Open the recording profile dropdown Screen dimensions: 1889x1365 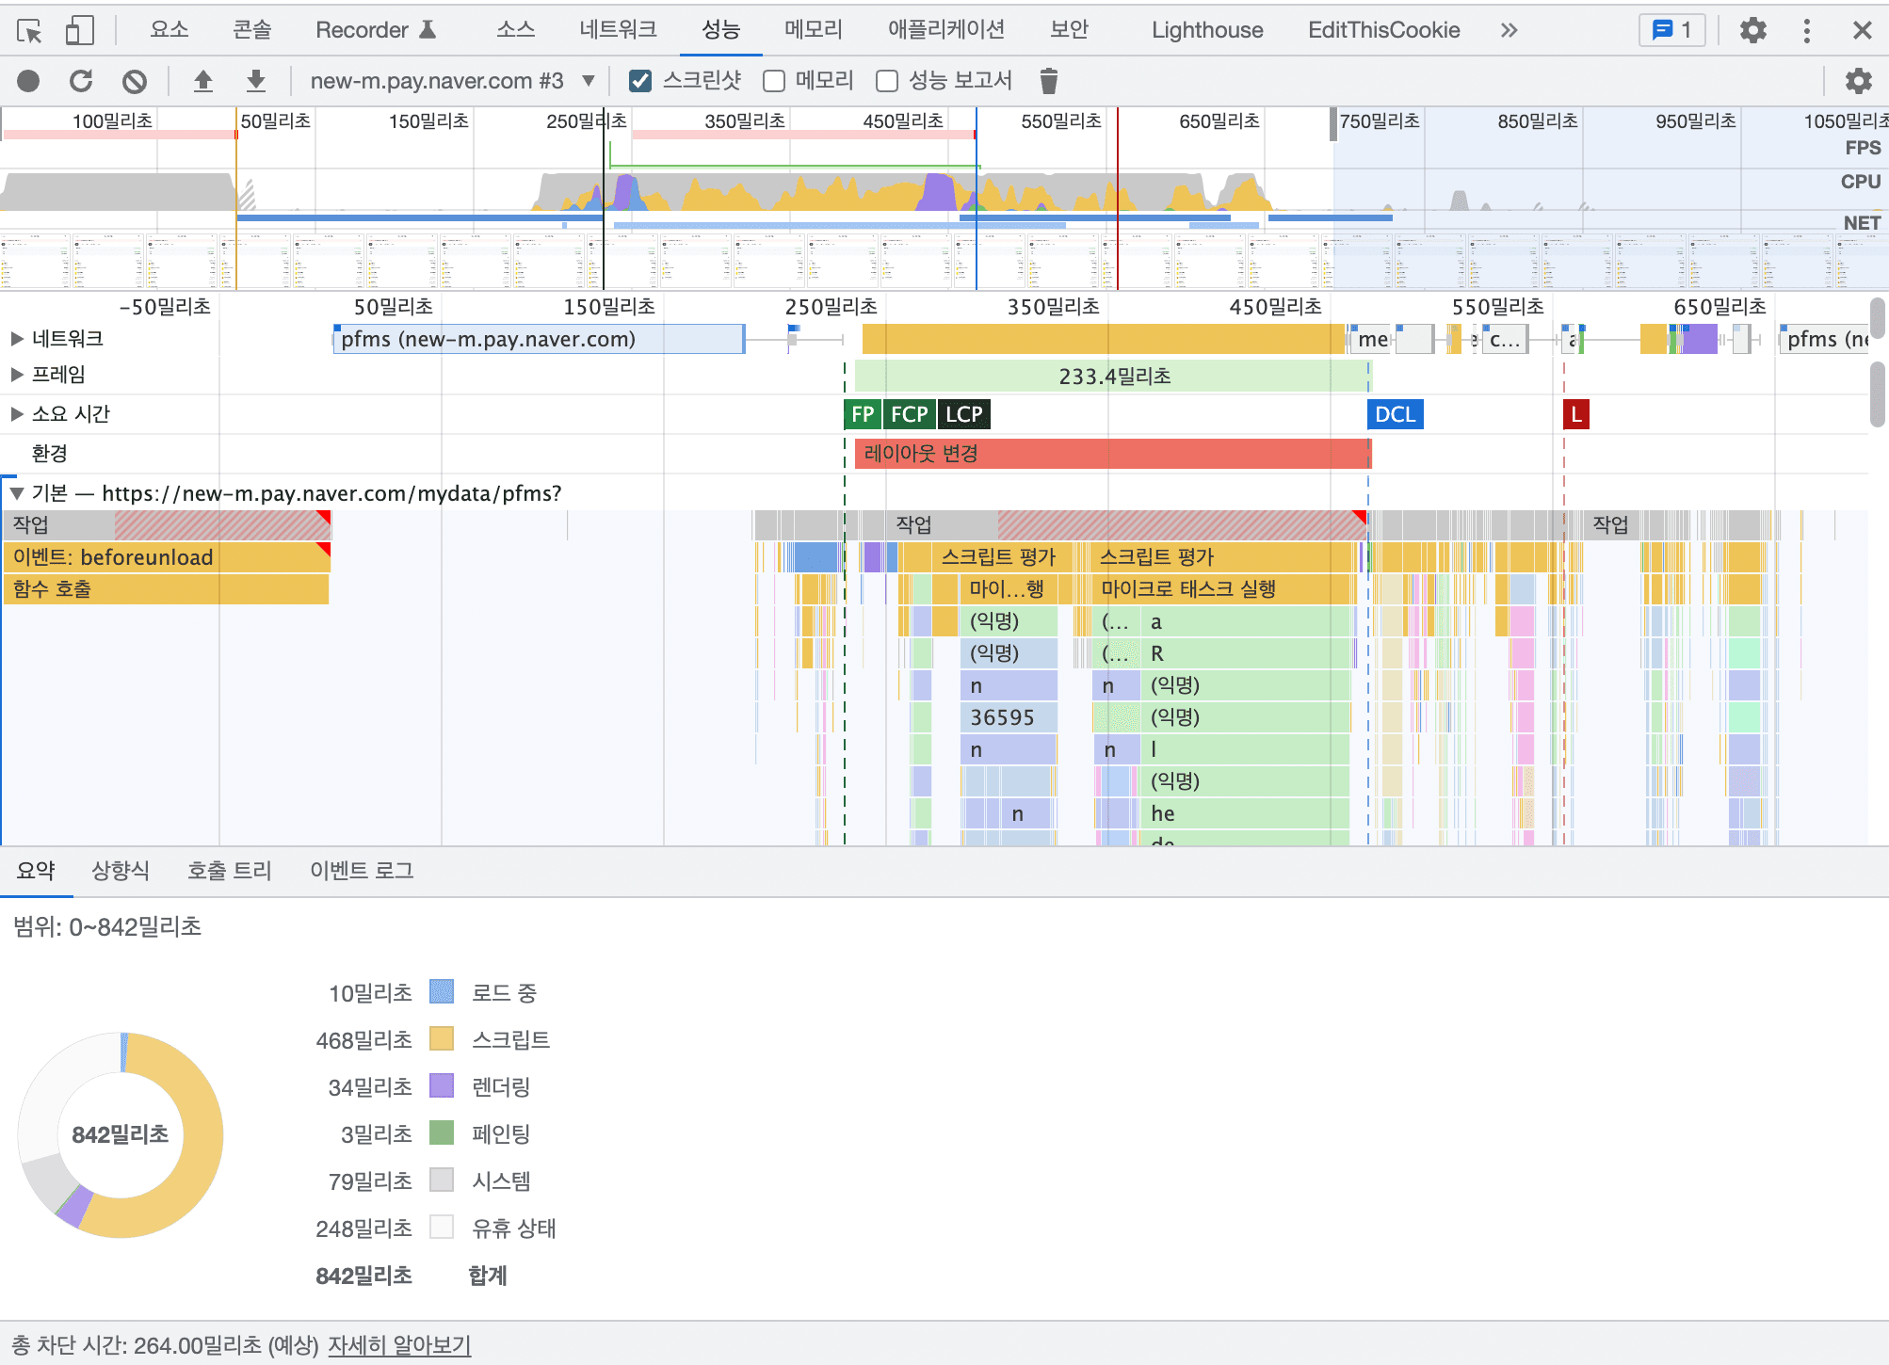589,80
